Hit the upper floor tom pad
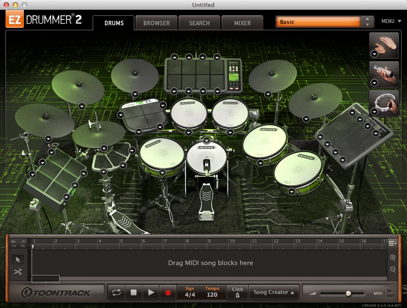 point(265,141)
